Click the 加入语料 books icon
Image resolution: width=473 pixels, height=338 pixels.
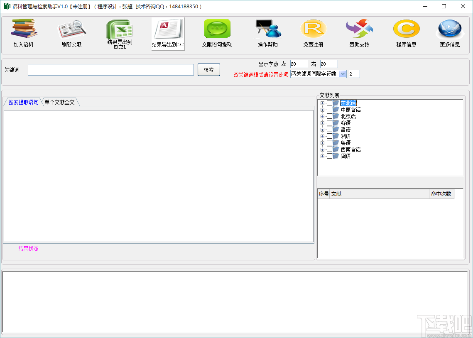point(24,28)
